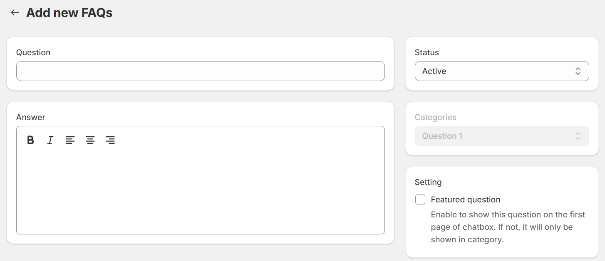
Task: Click the Featured question label text
Action: (465, 199)
